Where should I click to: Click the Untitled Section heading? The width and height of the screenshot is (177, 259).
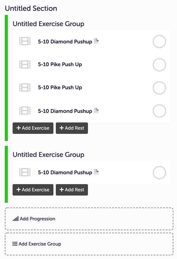pos(31,8)
